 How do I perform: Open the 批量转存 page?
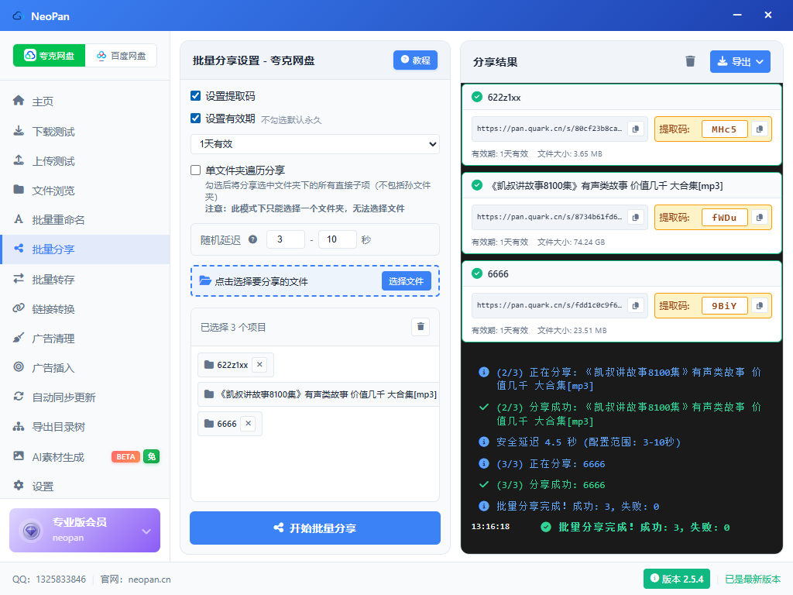(x=85, y=279)
